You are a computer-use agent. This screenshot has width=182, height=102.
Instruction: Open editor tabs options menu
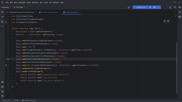pos(175,12)
